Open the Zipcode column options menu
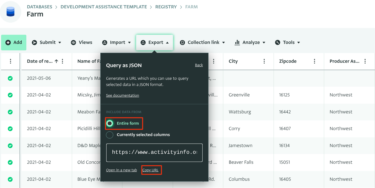 point(314,61)
